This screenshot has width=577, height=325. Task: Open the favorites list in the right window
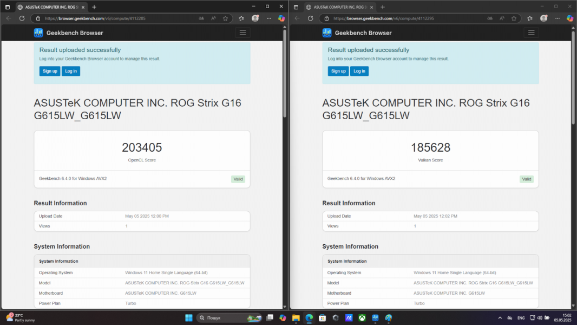530,18
